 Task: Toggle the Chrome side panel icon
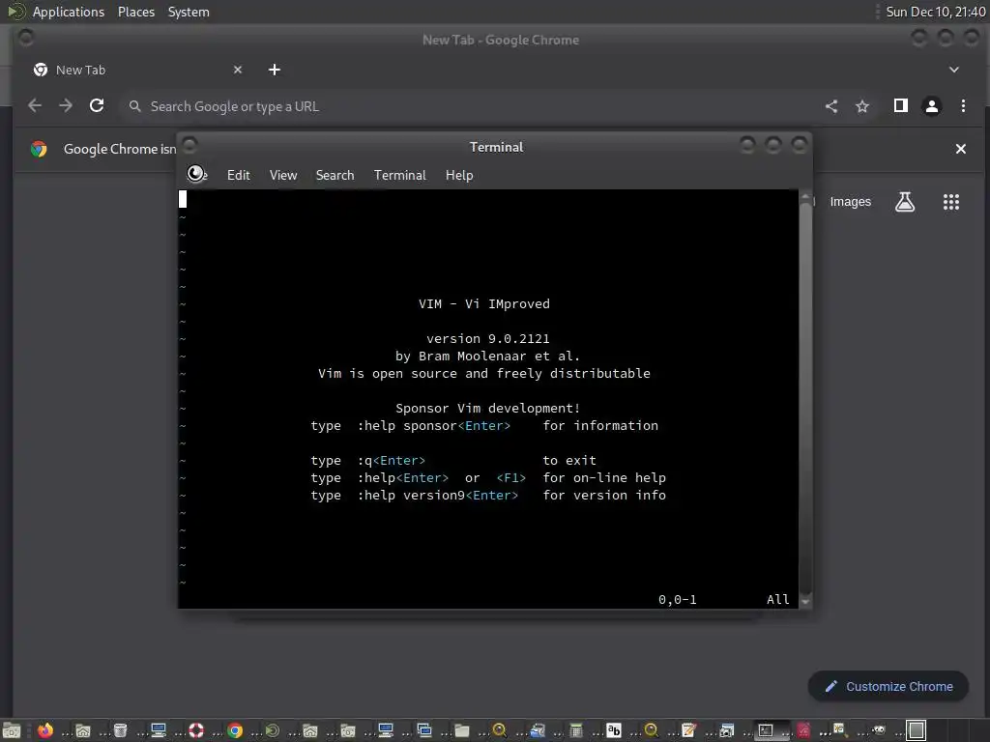coord(901,105)
